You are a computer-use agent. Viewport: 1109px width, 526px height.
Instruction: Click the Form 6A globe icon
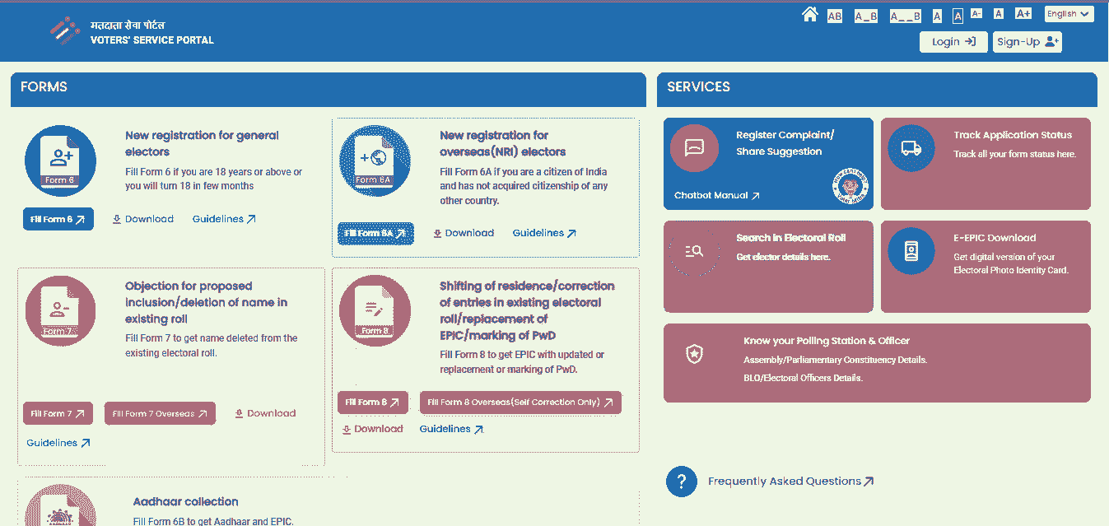pyautogui.click(x=375, y=161)
